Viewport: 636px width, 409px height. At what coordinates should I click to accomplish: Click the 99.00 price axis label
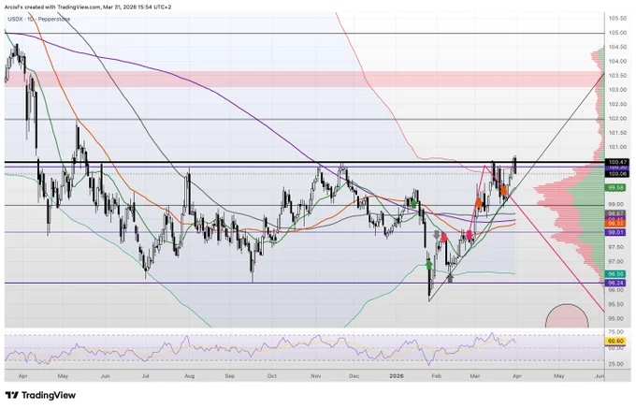(x=617, y=204)
